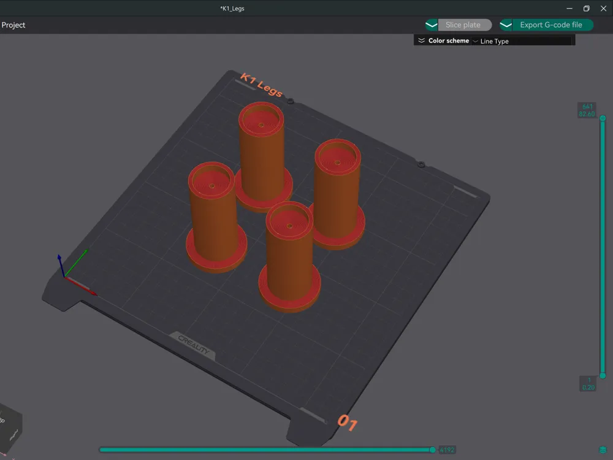The image size is (613, 460).
Task: Open the Line Type color scheme dropdown
Action: pos(522,41)
